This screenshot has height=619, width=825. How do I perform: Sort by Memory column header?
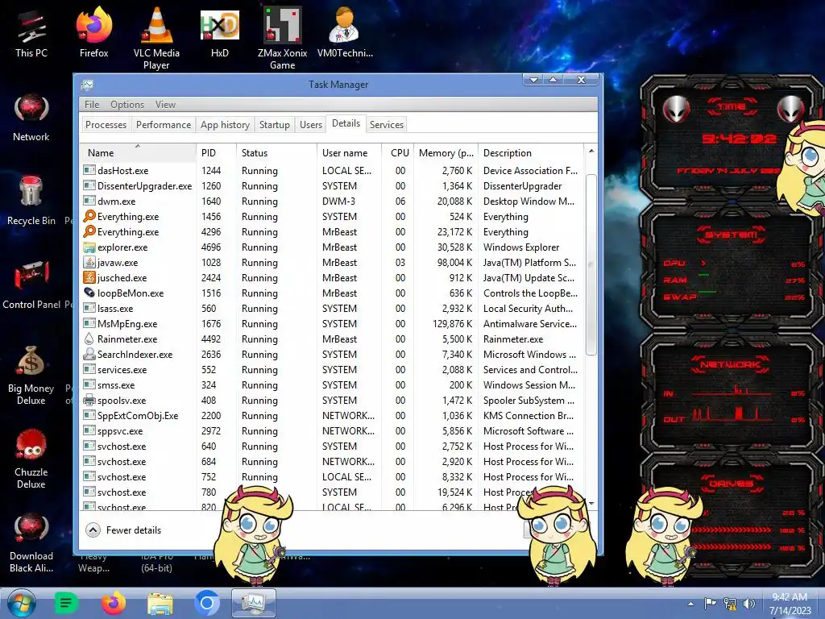click(446, 152)
